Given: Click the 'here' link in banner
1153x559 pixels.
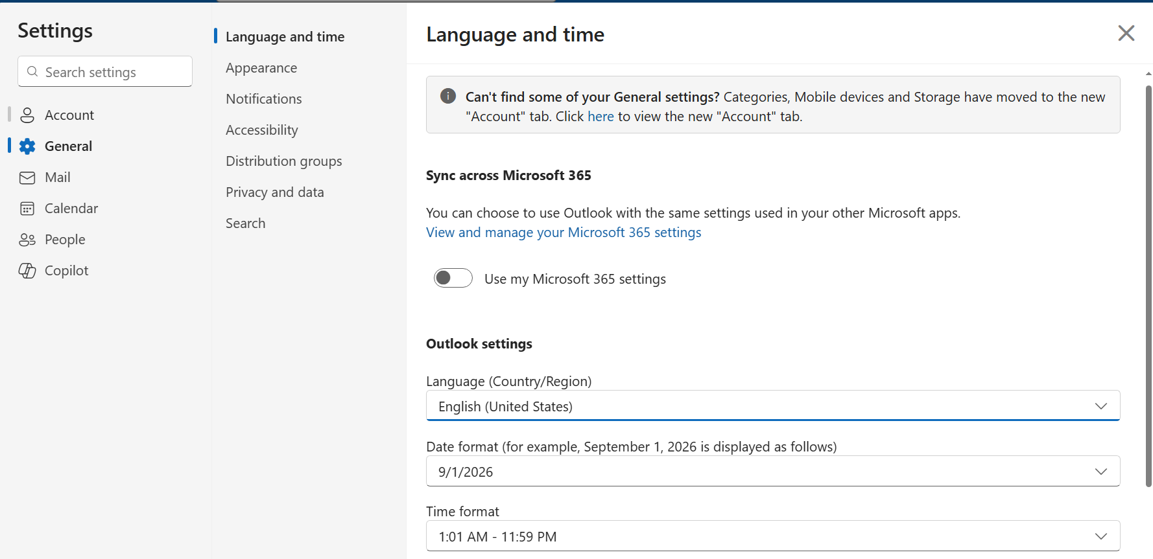Looking at the screenshot, I should click(x=600, y=117).
